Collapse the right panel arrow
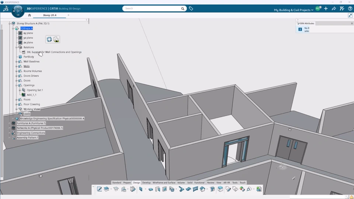This screenshot has height=199, width=354. point(298,20)
